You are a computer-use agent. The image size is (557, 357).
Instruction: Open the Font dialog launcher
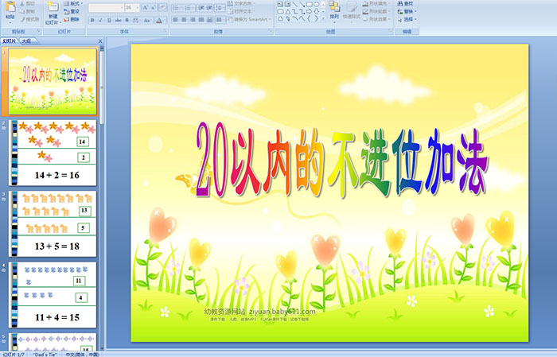pos(166,32)
